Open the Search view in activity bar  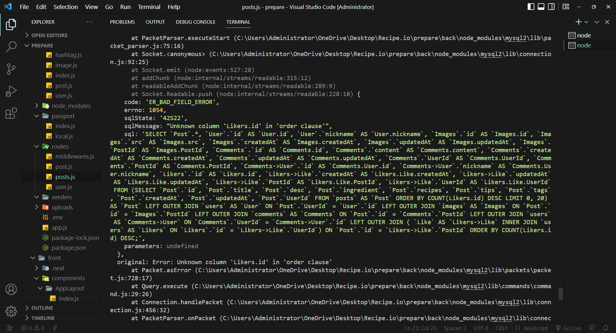pos(11,47)
